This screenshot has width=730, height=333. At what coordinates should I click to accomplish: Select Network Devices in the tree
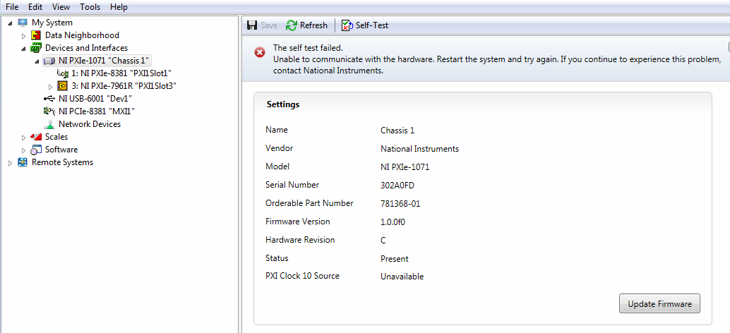[x=90, y=124]
